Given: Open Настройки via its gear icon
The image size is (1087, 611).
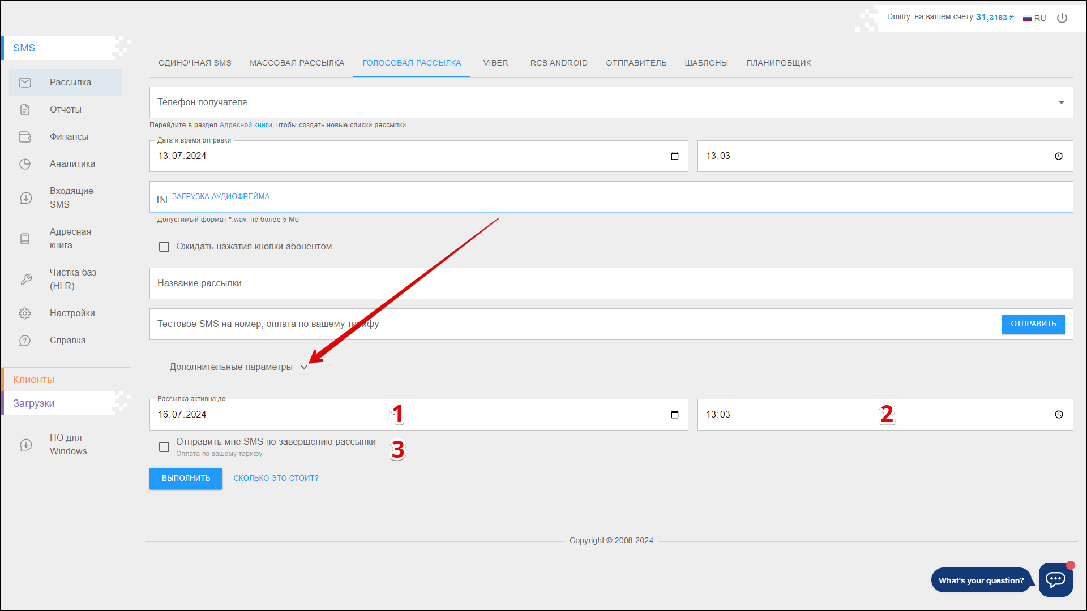Looking at the screenshot, I should pyautogui.click(x=25, y=313).
